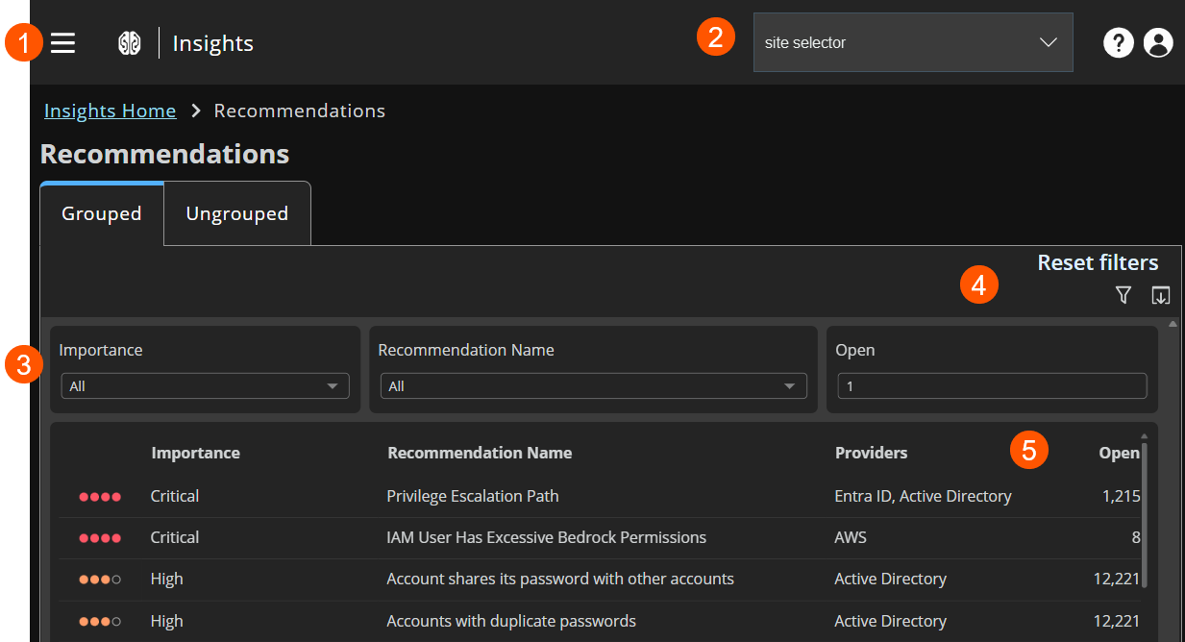Click the open count value 8

pyautogui.click(x=1136, y=537)
